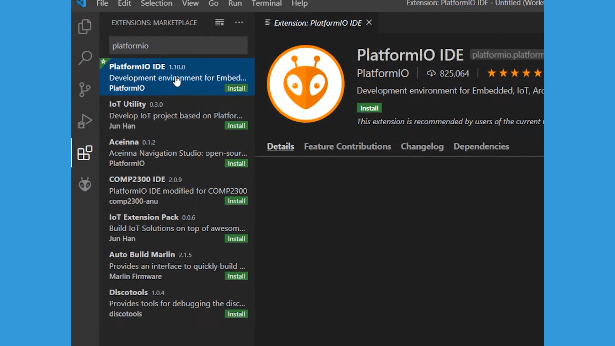Select PlatformIO IDE 1.10.0 in results

pos(177,77)
